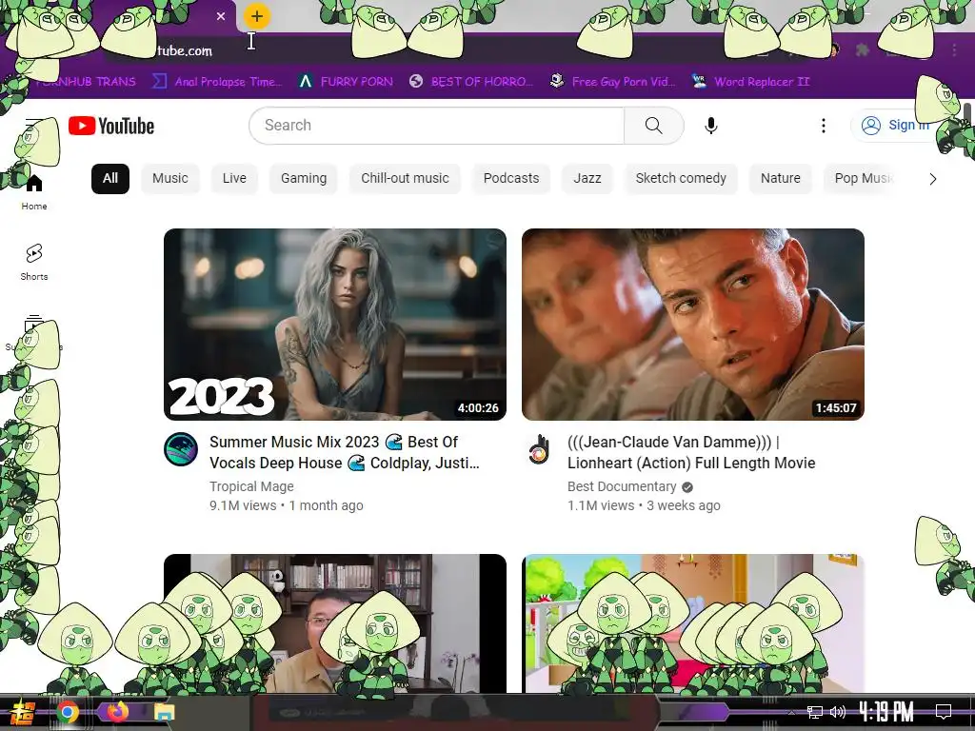Start voice search with microphone icon
Screen dimensions: 975x731
pyautogui.click(x=710, y=126)
